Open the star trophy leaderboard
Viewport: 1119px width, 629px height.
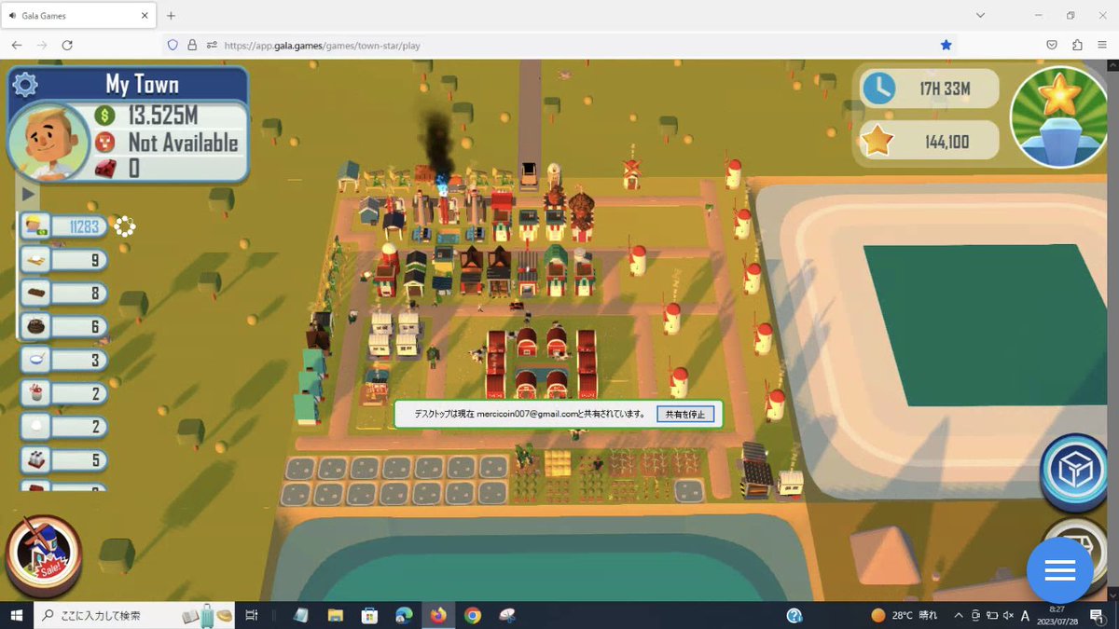(1059, 116)
